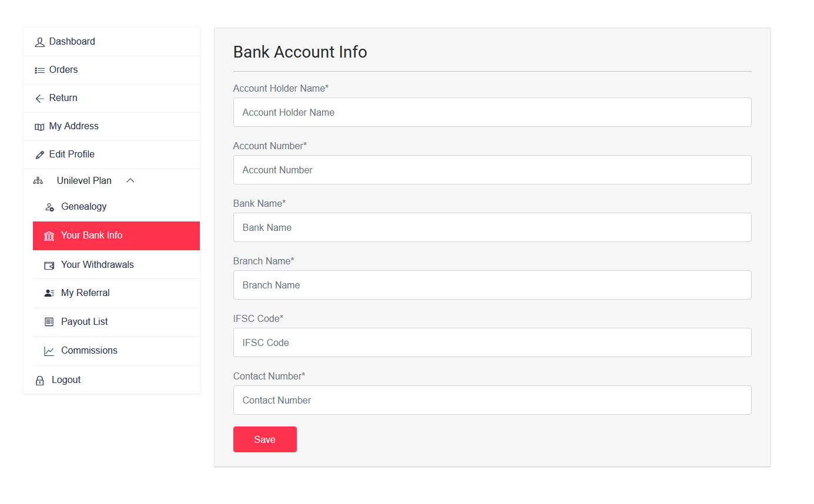Select the Payout List document icon
This screenshot has width=814, height=504.
[x=49, y=321]
